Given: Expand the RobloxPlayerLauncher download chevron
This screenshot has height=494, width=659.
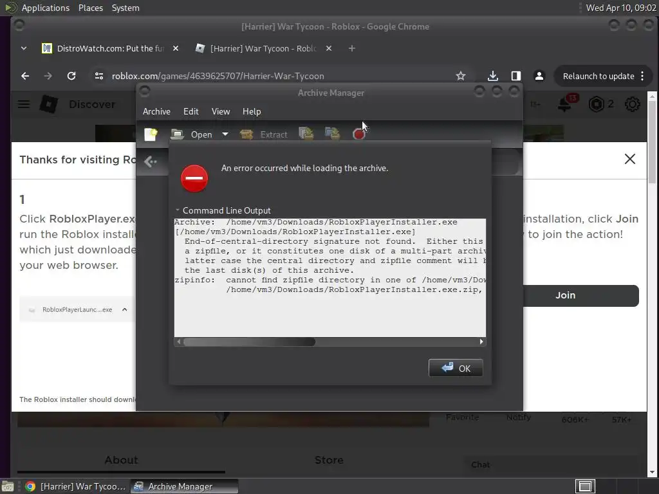Looking at the screenshot, I should (124, 309).
